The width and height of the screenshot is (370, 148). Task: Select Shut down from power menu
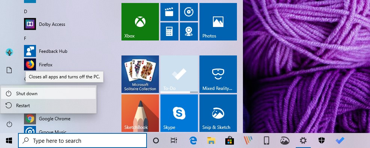[x=48, y=94]
